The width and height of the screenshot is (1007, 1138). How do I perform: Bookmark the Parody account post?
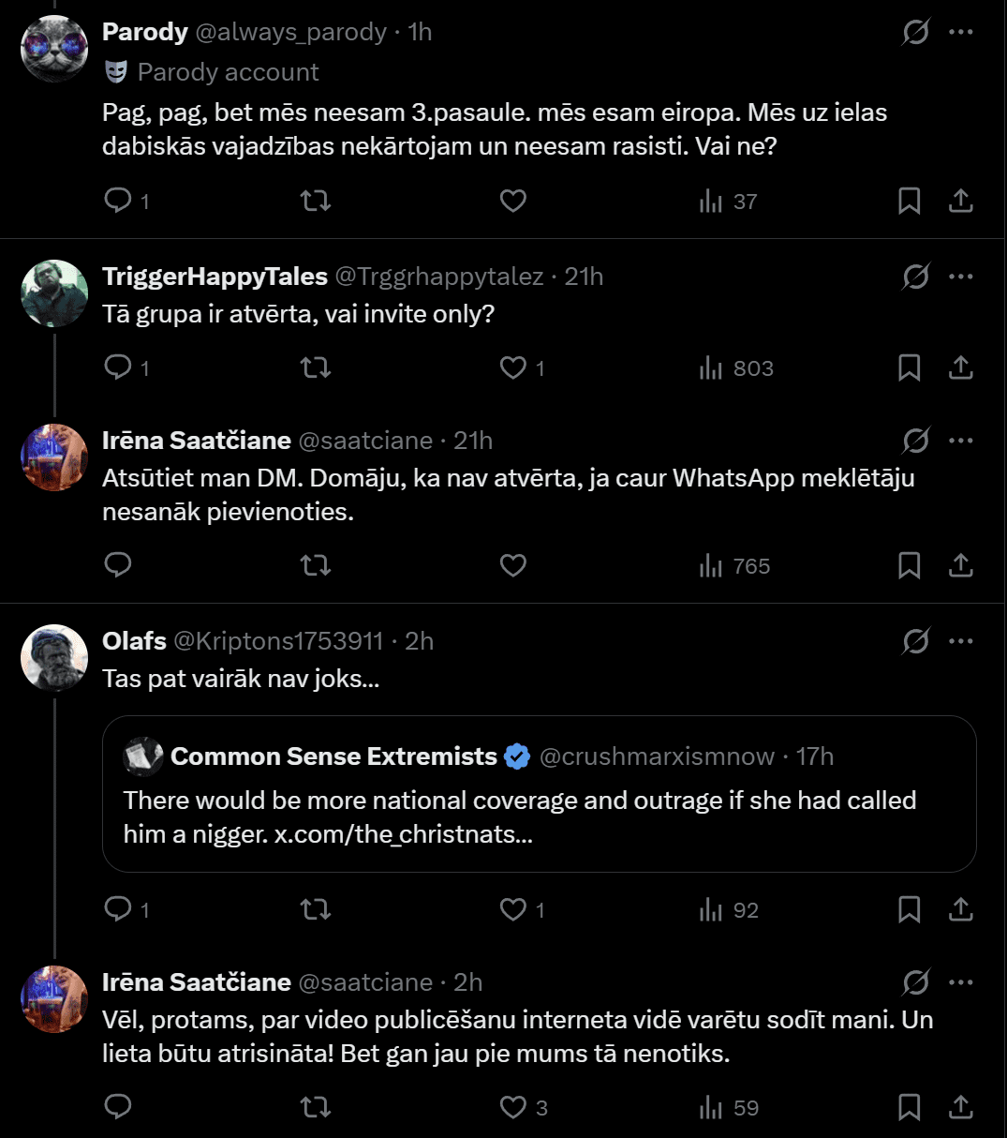tap(909, 201)
